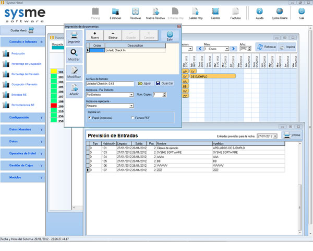Click Nuevo plus button in dialog
This screenshot has height=251, width=313.
coord(95,35)
